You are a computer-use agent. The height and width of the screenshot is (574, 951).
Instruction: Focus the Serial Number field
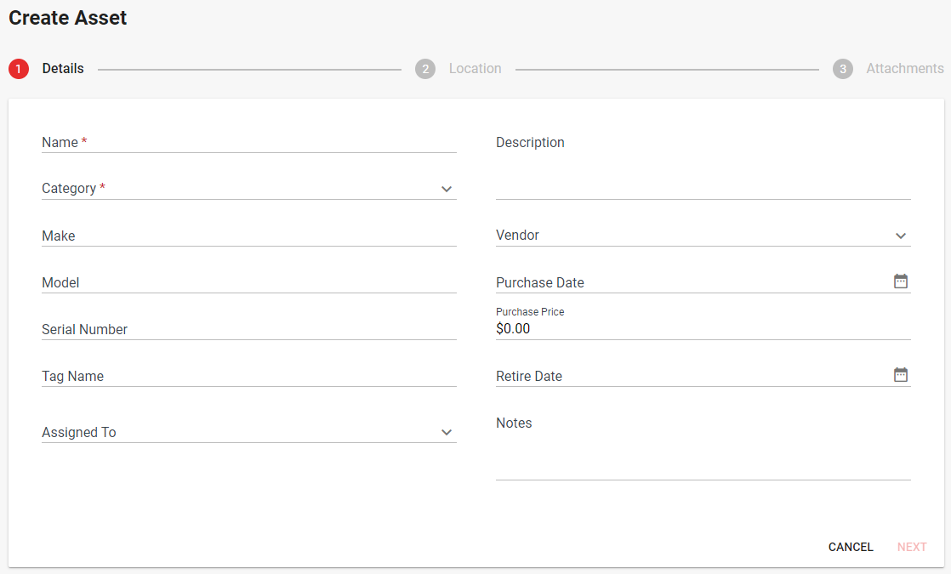[248, 329]
